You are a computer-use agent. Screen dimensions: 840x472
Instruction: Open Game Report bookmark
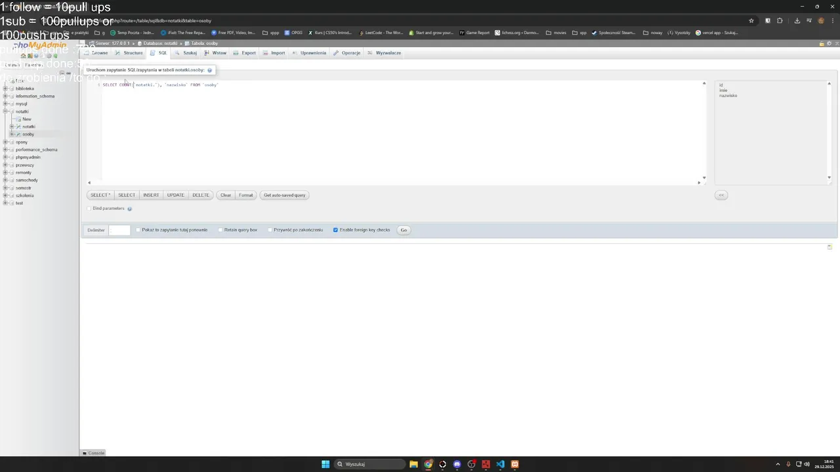[x=474, y=33]
